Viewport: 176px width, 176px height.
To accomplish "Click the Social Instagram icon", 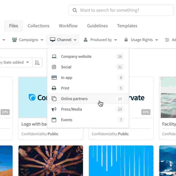I will coord(54,67).
